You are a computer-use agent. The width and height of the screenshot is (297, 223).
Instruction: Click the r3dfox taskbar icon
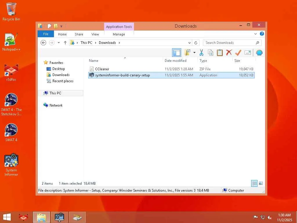click(23, 217)
